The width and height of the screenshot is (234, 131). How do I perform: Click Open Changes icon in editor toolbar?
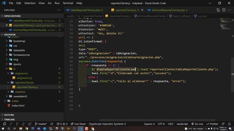218,10
